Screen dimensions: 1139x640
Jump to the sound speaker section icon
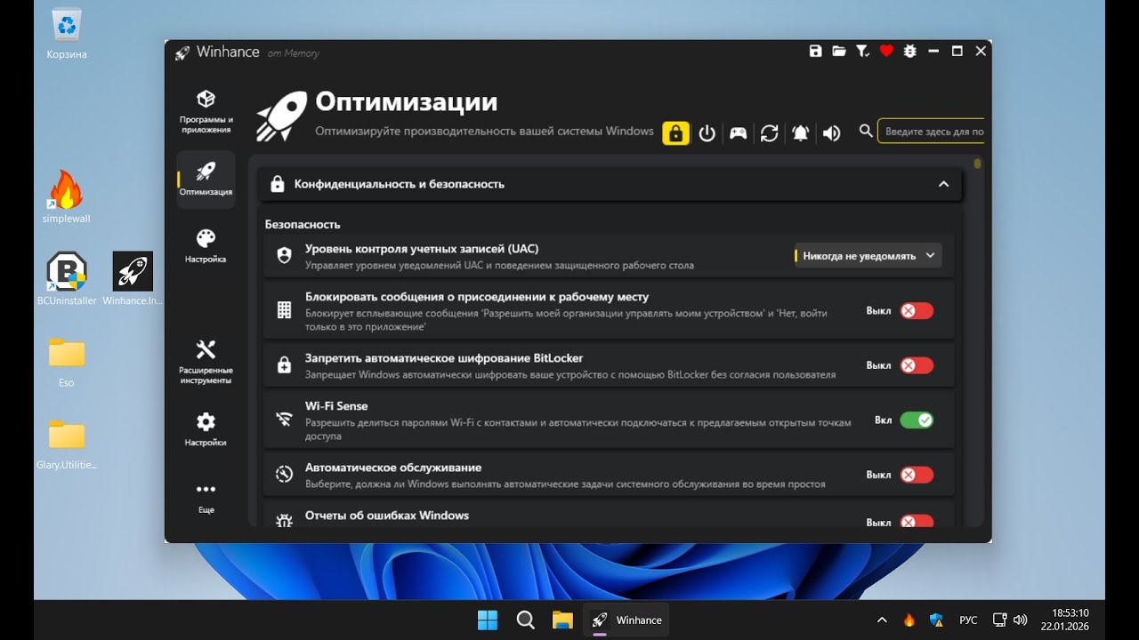click(832, 133)
